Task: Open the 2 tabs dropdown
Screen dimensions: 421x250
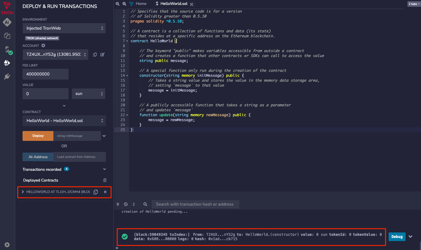Action: 413,4
